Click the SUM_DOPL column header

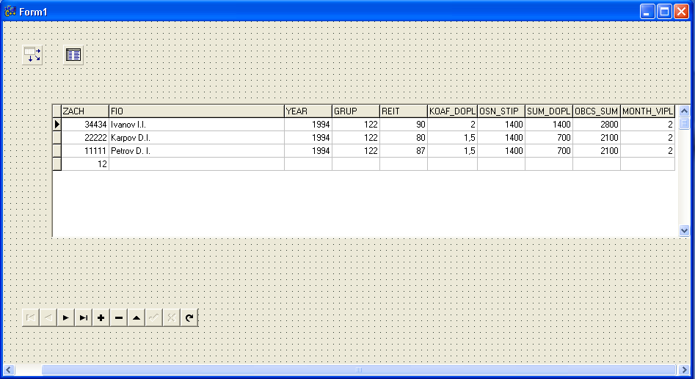pyautogui.click(x=549, y=111)
